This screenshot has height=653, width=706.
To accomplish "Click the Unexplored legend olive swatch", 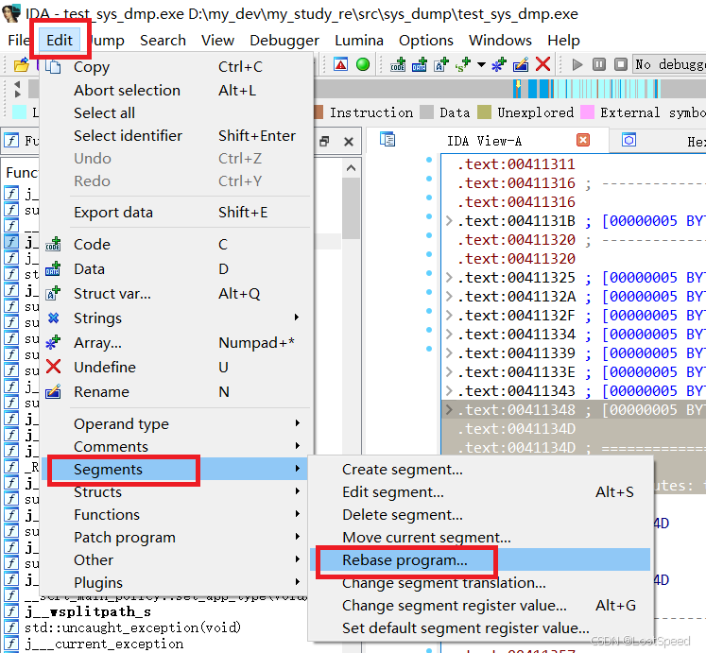I will [484, 112].
